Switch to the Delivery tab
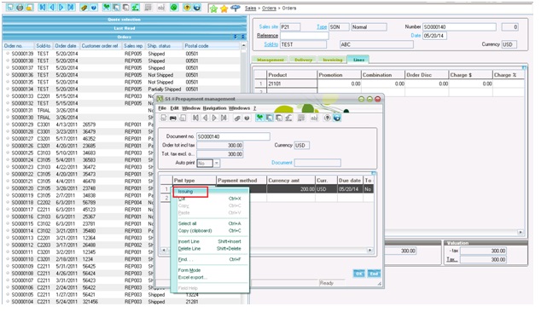This screenshot has height=312, width=541. pyautogui.click(x=303, y=60)
